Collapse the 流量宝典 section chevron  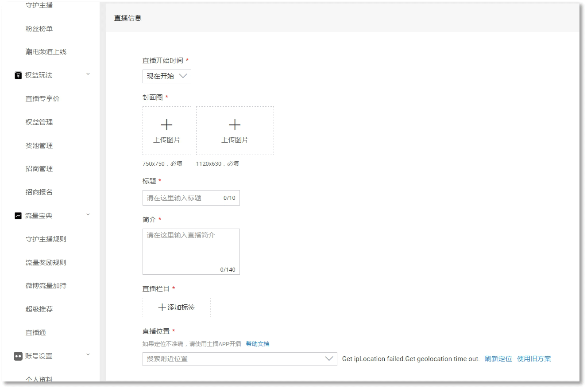click(88, 215)
